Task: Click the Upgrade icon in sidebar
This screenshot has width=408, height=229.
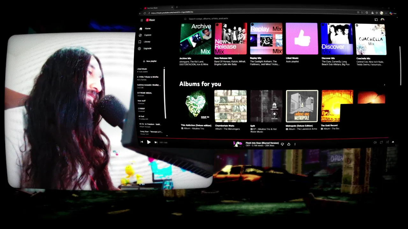Action: pos(139,48)
